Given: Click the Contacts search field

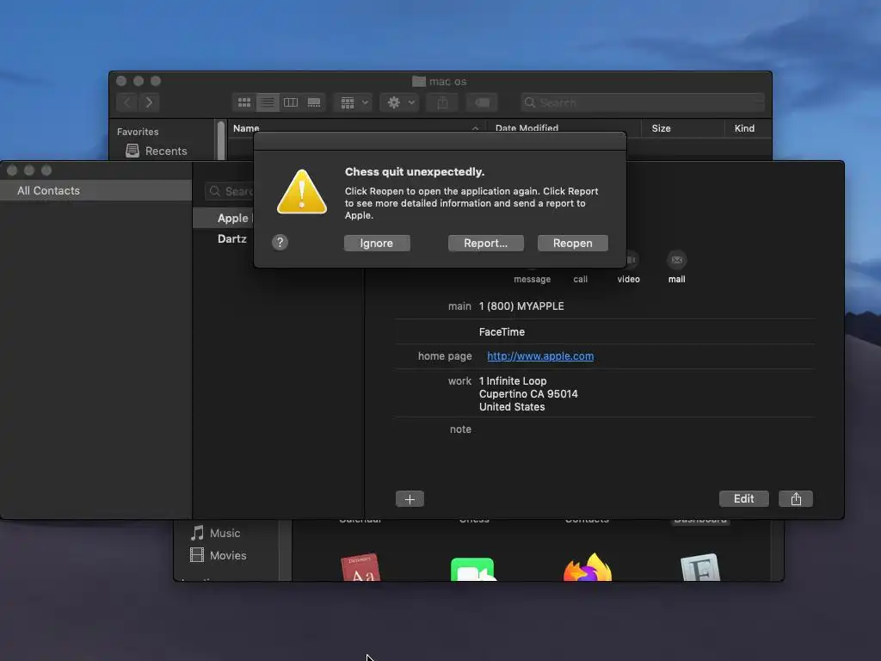Looking at the screenshot, I should pos(231,191).
